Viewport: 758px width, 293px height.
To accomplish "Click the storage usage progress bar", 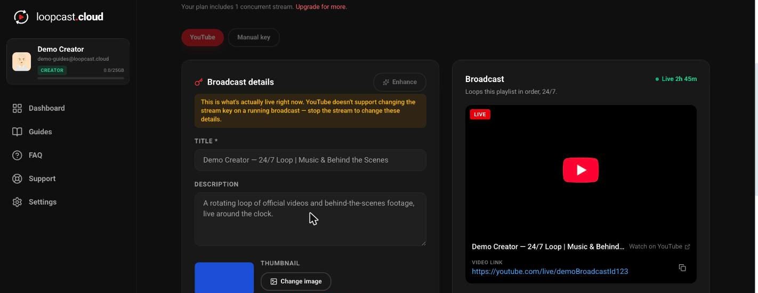I will pyautogui.click(x=80, y=78).
